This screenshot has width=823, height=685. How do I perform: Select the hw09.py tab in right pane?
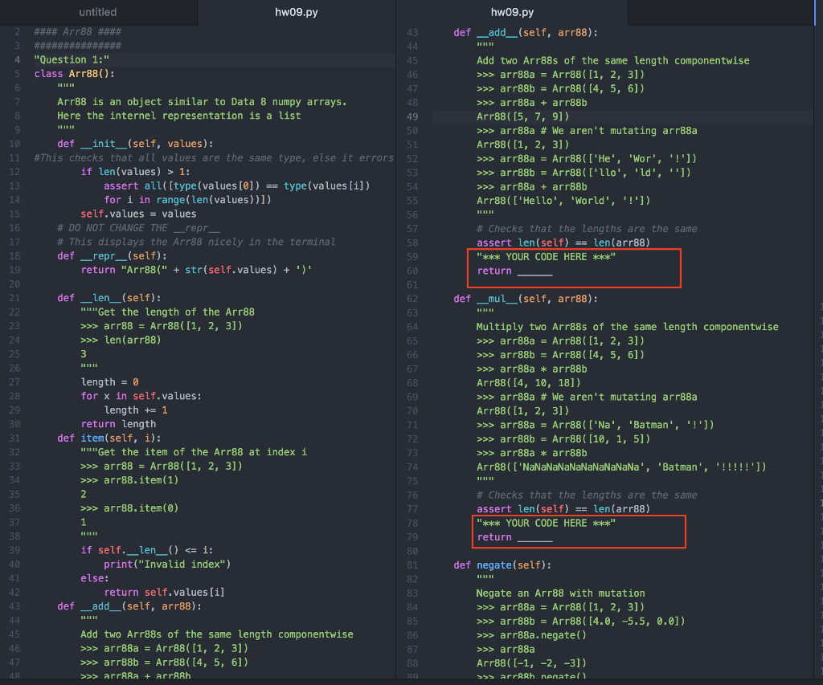pos(512,12)
